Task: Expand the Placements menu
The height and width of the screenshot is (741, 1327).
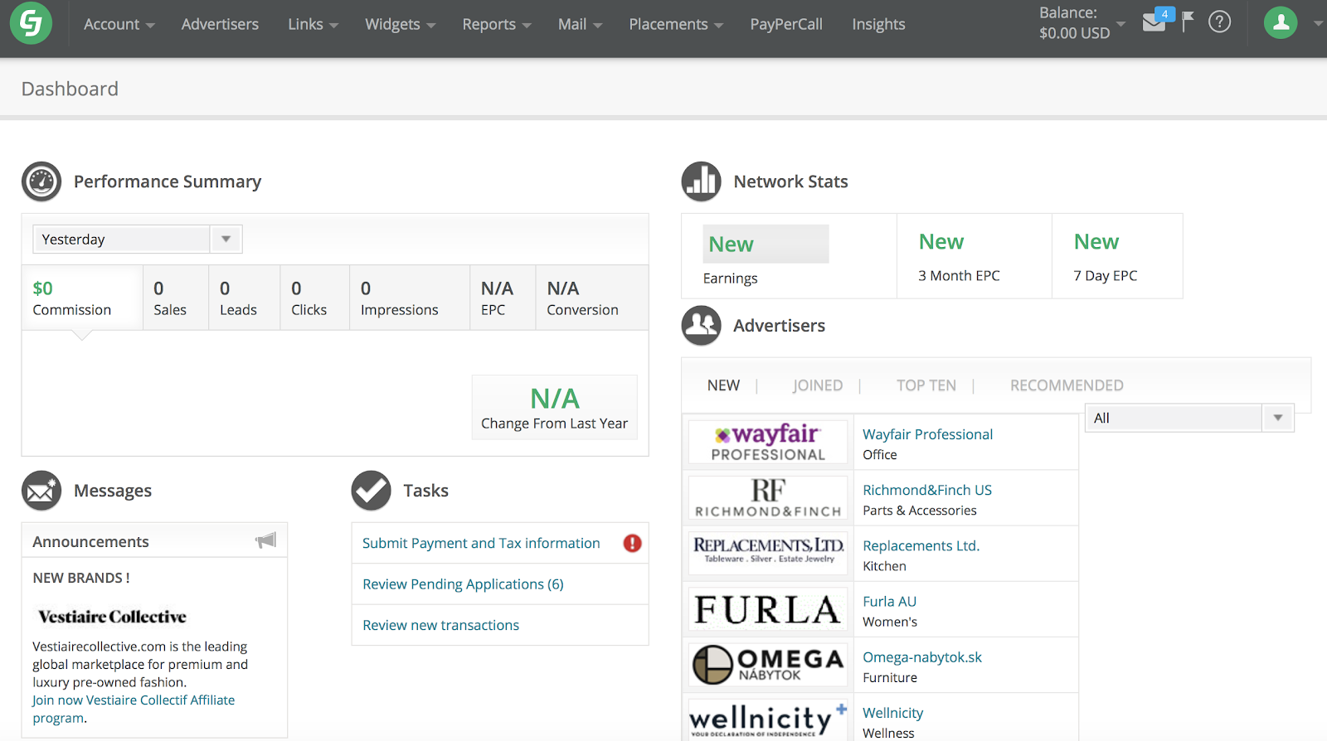Action: click(x=676, y=24)
